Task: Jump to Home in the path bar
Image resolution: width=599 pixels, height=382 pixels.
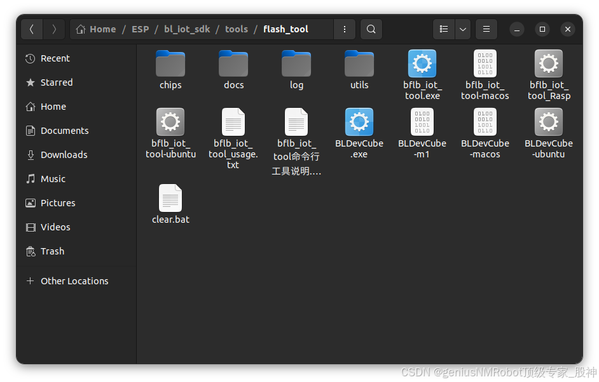Action: [x=96, y=29]
